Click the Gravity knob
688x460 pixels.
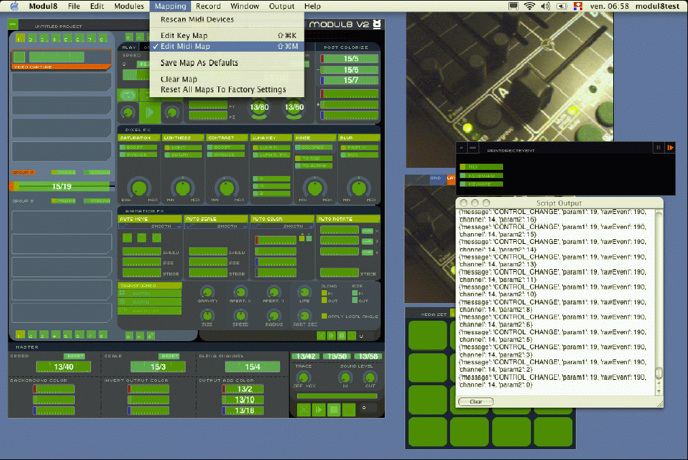(x=207, y=292)
